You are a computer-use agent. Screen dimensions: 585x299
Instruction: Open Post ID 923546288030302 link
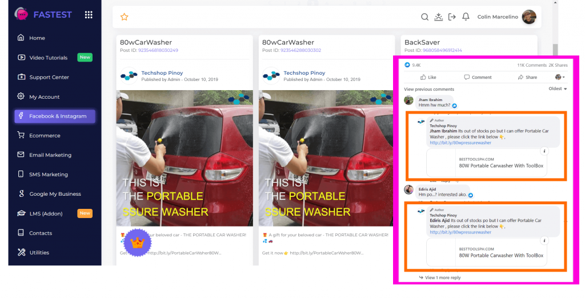pos(300,50)
